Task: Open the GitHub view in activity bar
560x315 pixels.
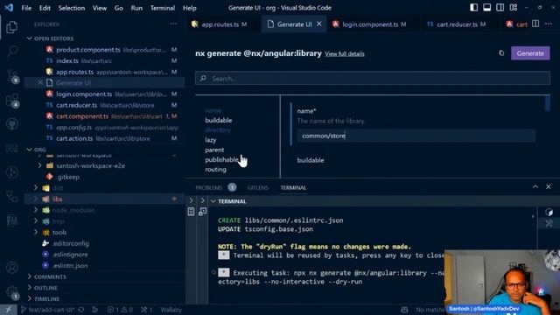Action: click(x=11, y=124)
